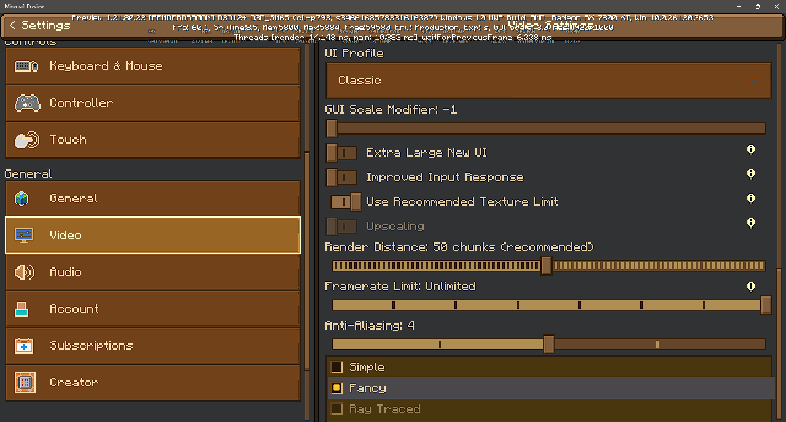Click the 'UI Profile' heading label
The image size is (786, 422).
click(x=354, y=53)
